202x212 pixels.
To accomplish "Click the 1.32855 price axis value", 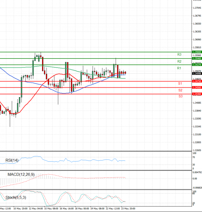I will tap(197, 142).
